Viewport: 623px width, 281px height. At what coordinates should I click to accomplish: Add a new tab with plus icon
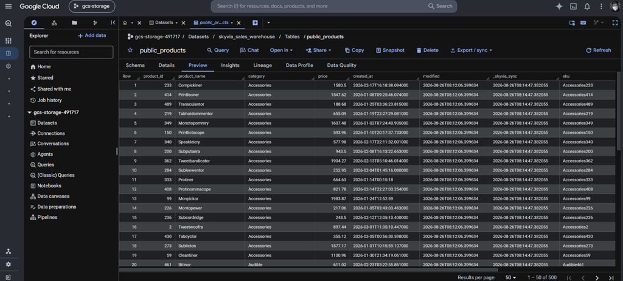255,23
